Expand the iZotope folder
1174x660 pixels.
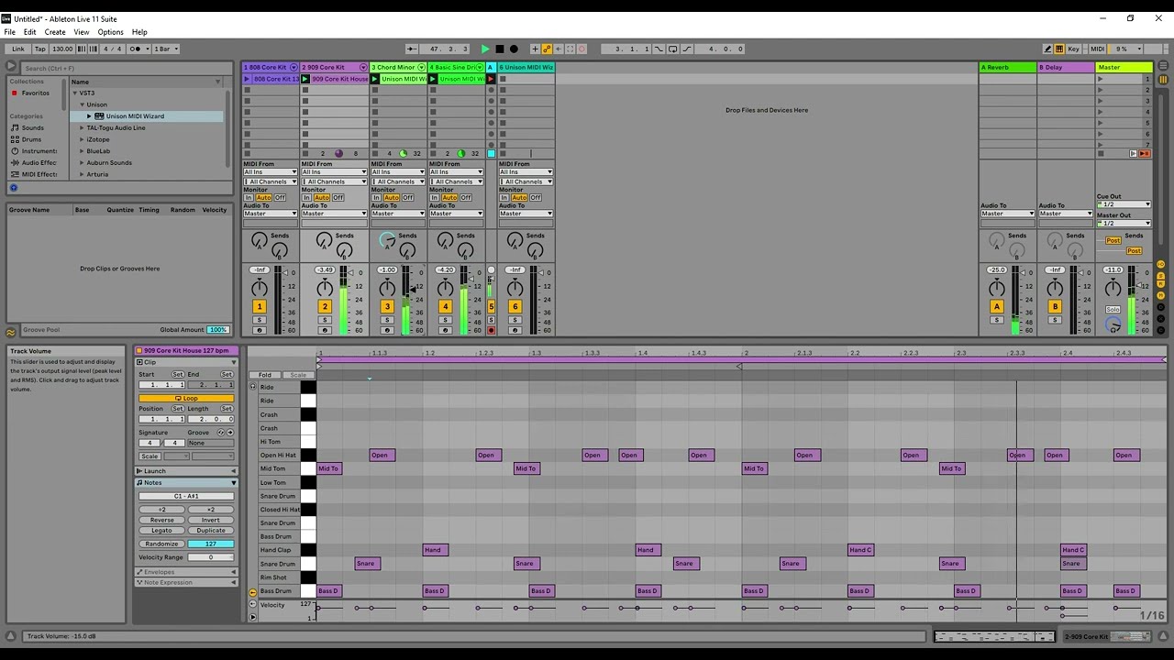click(x=82, y=139)
